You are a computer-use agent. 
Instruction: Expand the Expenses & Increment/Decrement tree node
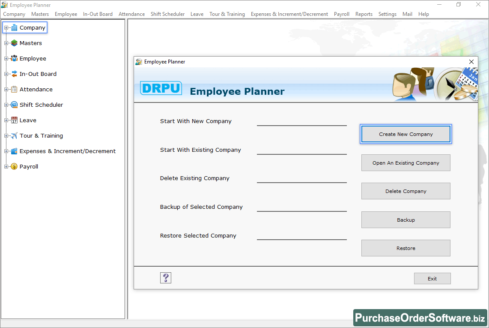(x=6, y=151)
